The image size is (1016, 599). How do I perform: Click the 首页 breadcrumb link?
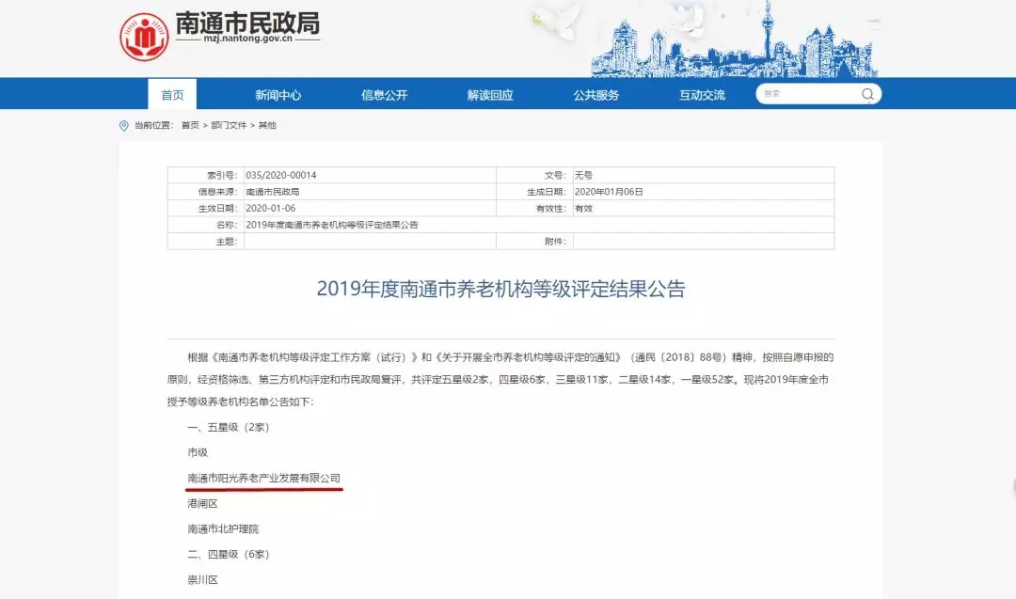pyautogui.click(x=190, y=125)
